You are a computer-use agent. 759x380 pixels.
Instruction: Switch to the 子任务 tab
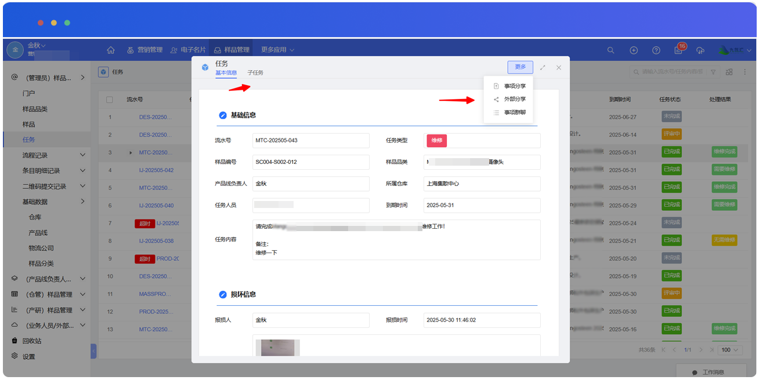tap(255, 73)
